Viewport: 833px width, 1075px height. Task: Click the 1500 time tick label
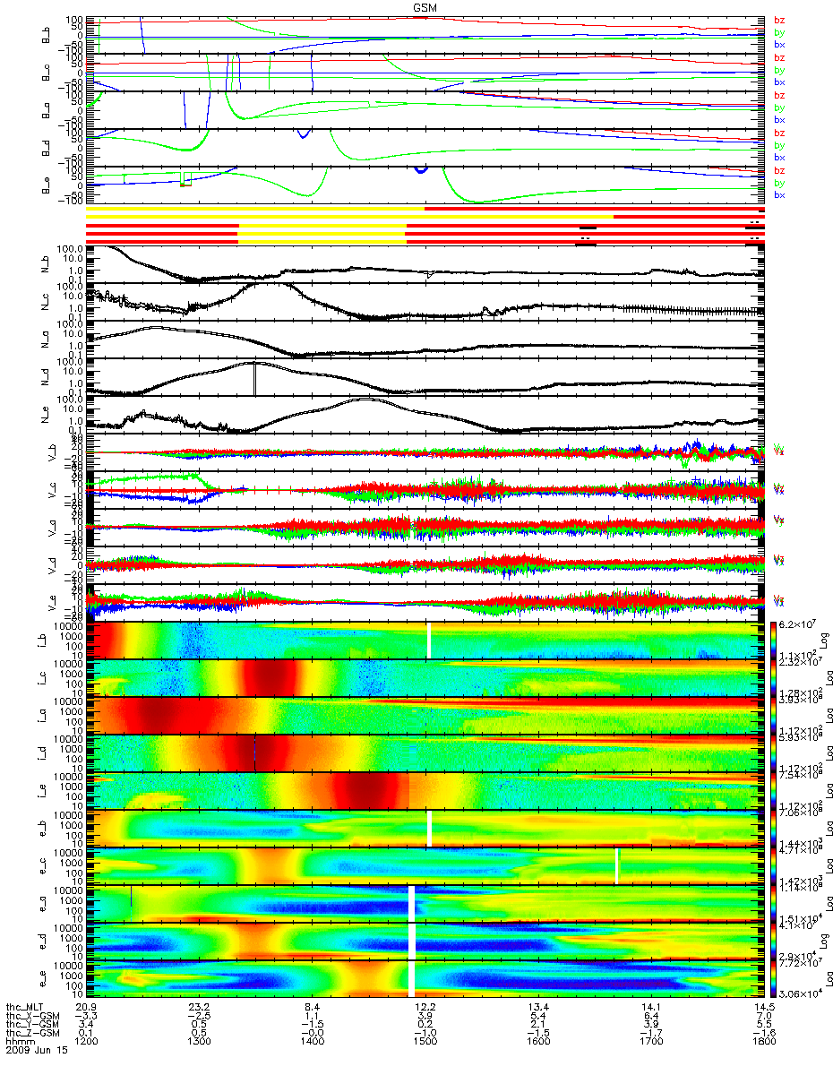pyautogui.click(x=425, y=1043)
